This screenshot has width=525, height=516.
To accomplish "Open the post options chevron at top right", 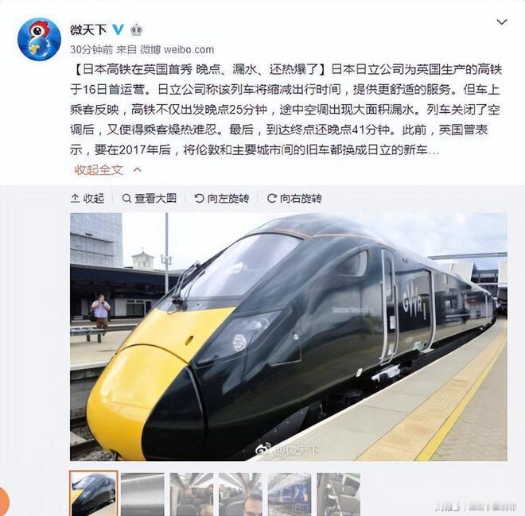I will pos(502,22).
